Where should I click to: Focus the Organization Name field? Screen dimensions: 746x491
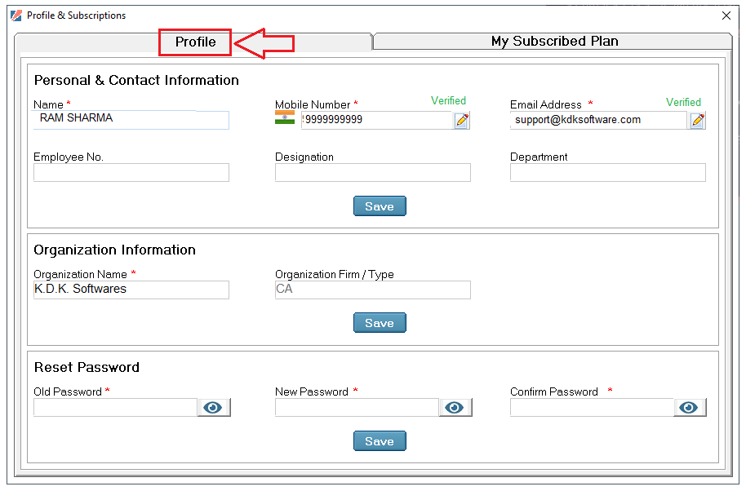click(x=131, y=290)
